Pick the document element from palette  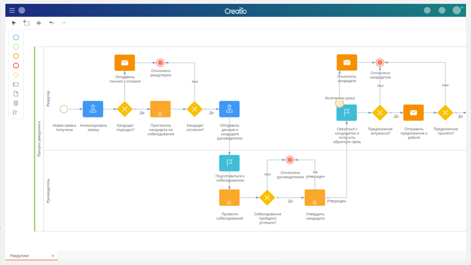click(16, 94)
